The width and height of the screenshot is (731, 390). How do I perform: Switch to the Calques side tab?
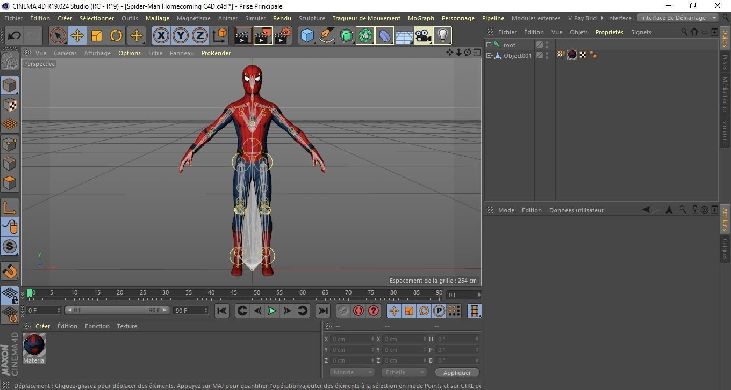[725, 249]
